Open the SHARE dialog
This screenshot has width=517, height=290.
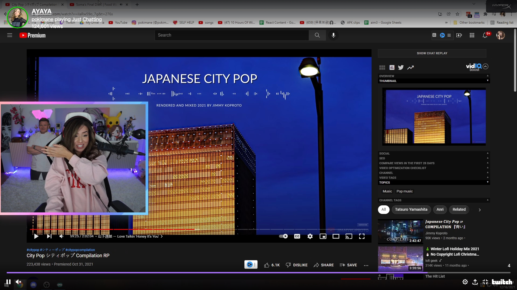click(324, 265)
